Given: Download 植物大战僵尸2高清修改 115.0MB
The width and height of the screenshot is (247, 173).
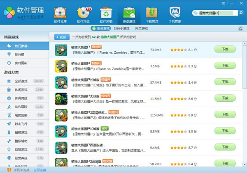Looking at the screenshot, I should [x=225, y=114].
